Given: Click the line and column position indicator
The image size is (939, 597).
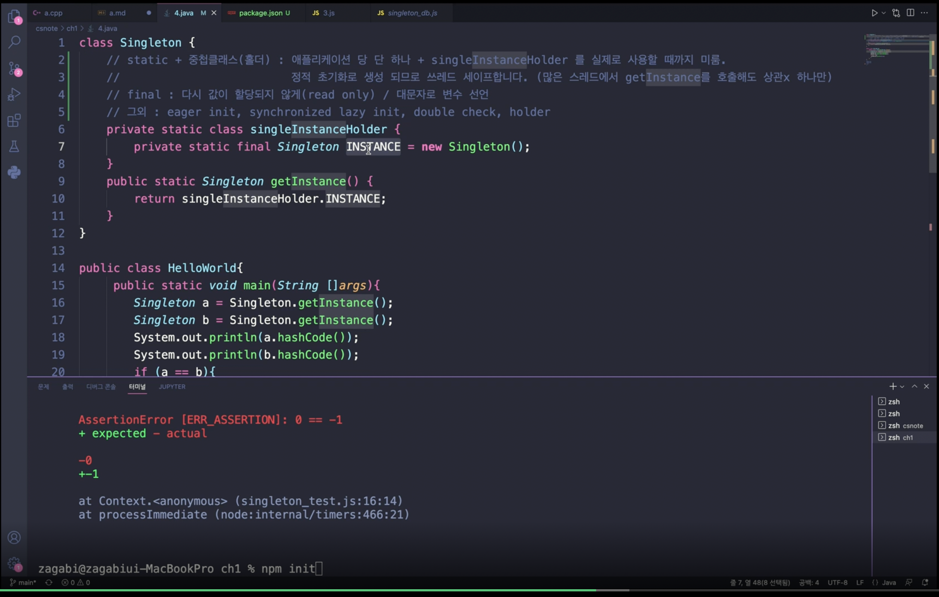Looking at the screenshot, I should pyautogui.click(x=760, y=582).
